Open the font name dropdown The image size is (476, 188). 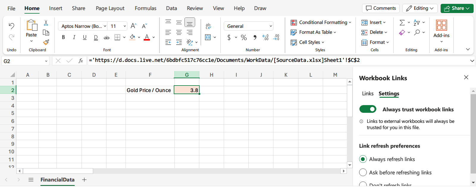105,26
